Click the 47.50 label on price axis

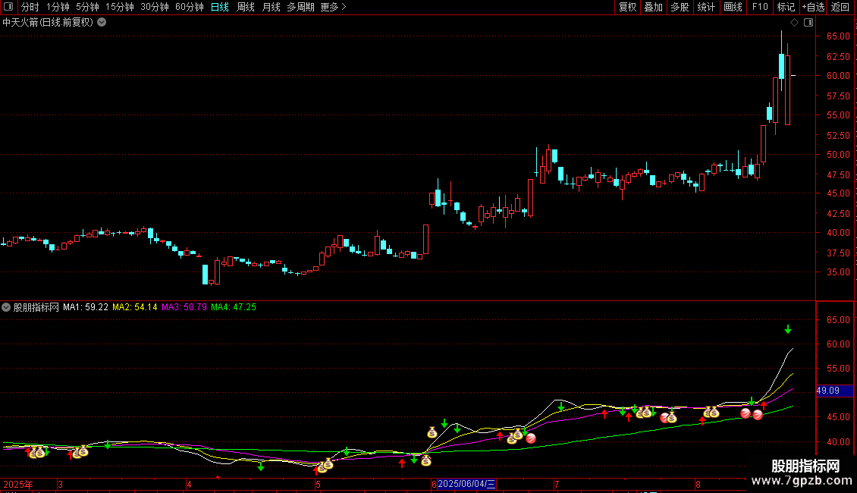838,175
